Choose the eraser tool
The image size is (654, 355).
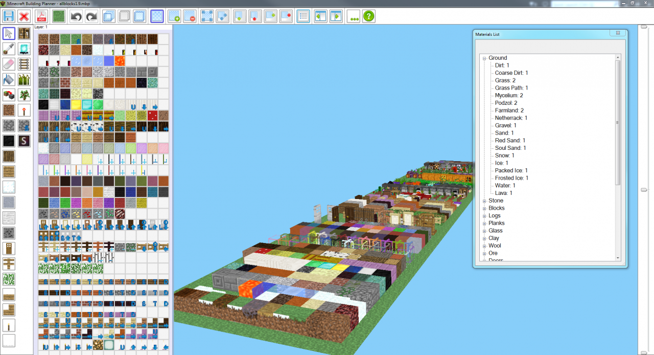pos(9,64)
